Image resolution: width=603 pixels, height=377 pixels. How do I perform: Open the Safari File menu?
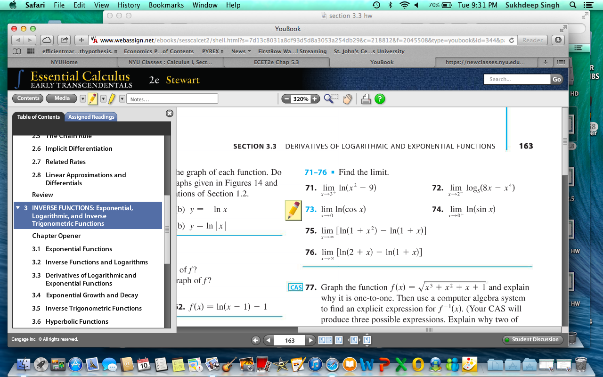[x=59, y=5]
